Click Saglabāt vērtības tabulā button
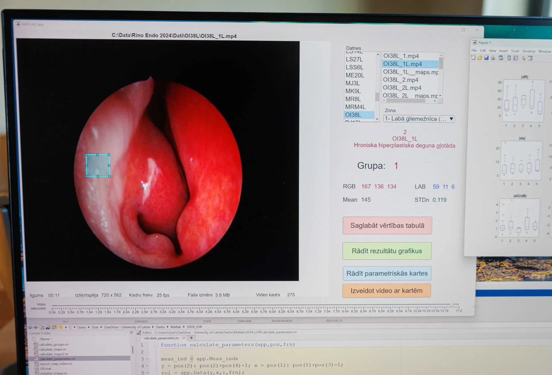 [387, 225]
